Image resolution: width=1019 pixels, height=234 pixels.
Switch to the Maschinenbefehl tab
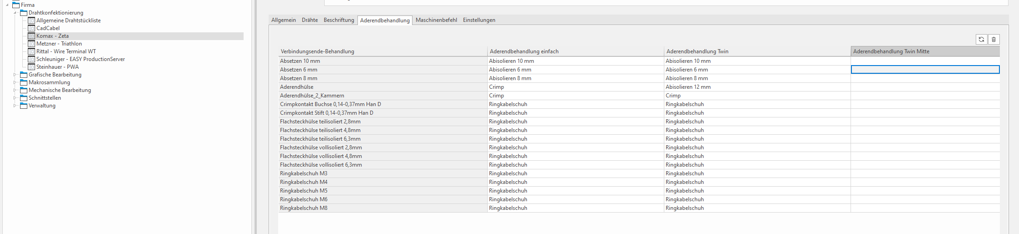coord(436,20)
